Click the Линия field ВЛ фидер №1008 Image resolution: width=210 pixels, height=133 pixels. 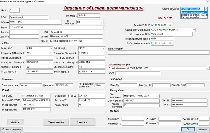tap(76, 37)
